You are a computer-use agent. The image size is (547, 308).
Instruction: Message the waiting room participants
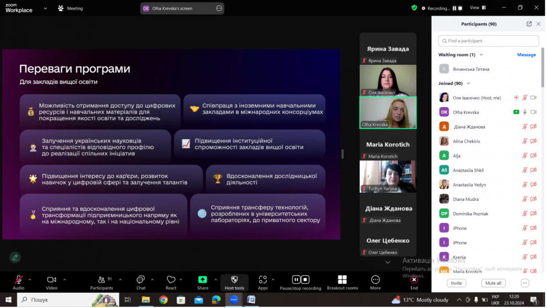[526, 55]
